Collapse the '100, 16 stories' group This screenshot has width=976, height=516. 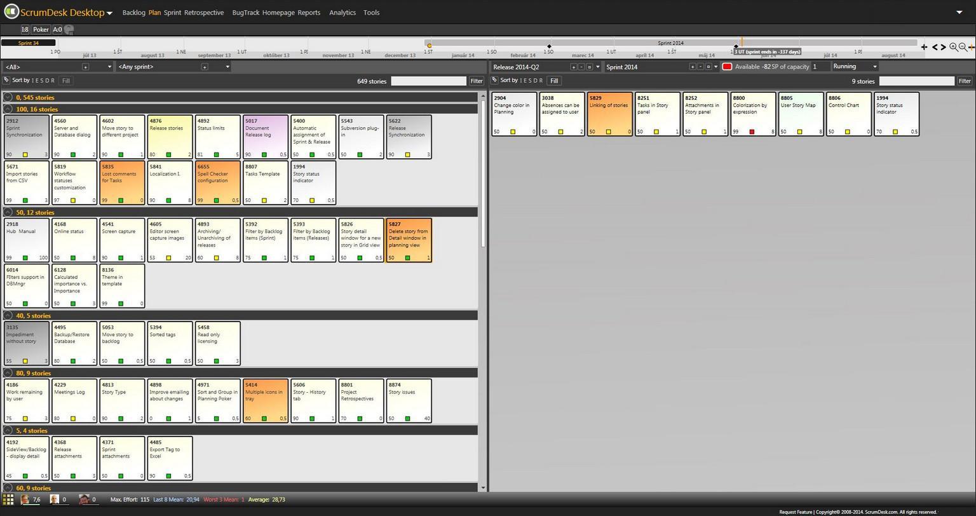click(x=8, y=109)
